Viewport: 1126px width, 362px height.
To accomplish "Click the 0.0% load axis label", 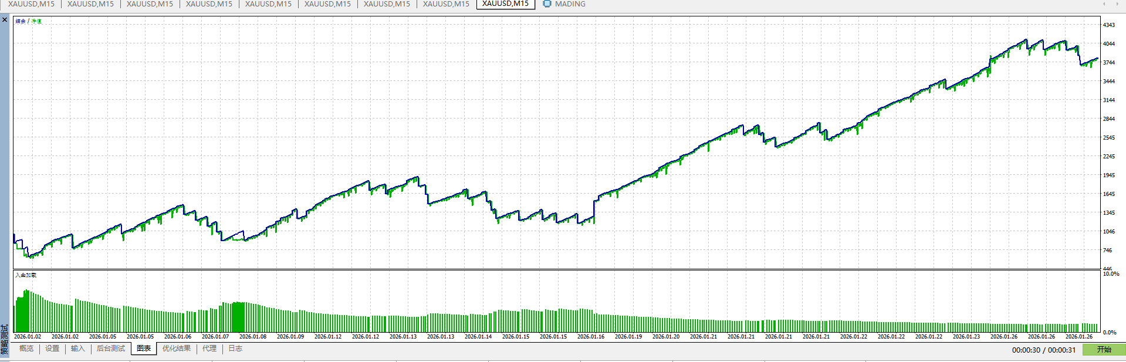I will [1110, 333].
